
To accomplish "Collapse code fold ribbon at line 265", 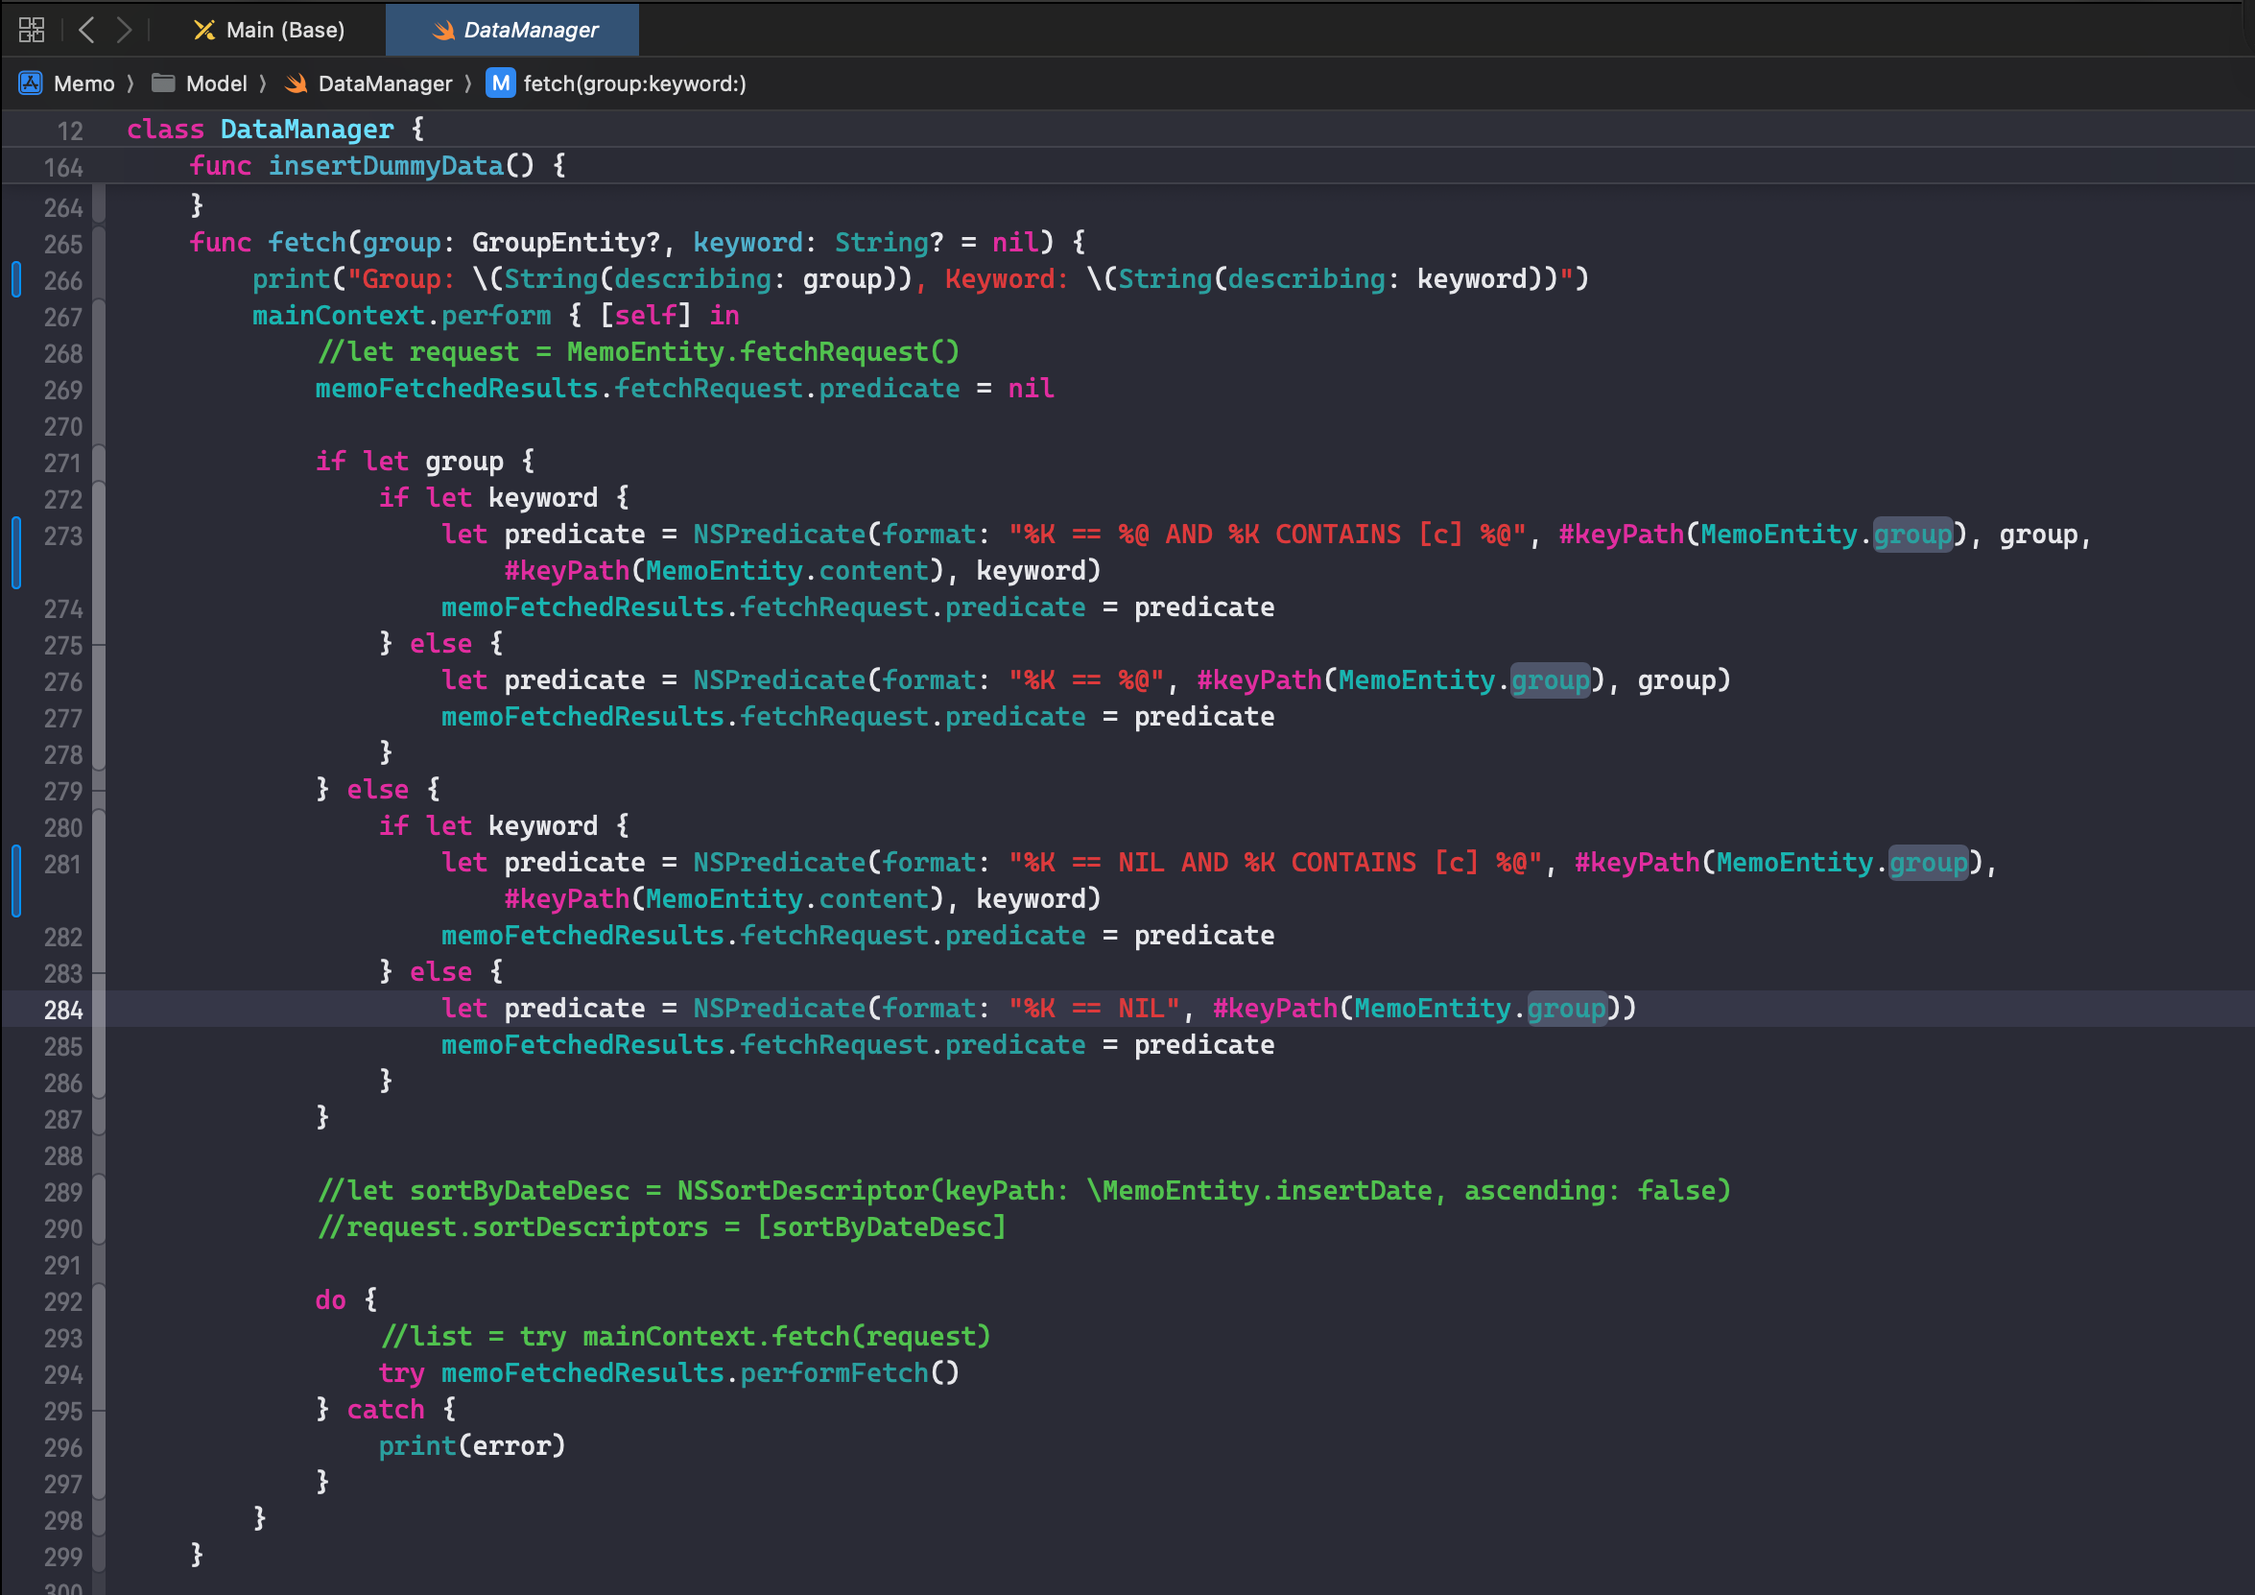I will click(98, 244).
